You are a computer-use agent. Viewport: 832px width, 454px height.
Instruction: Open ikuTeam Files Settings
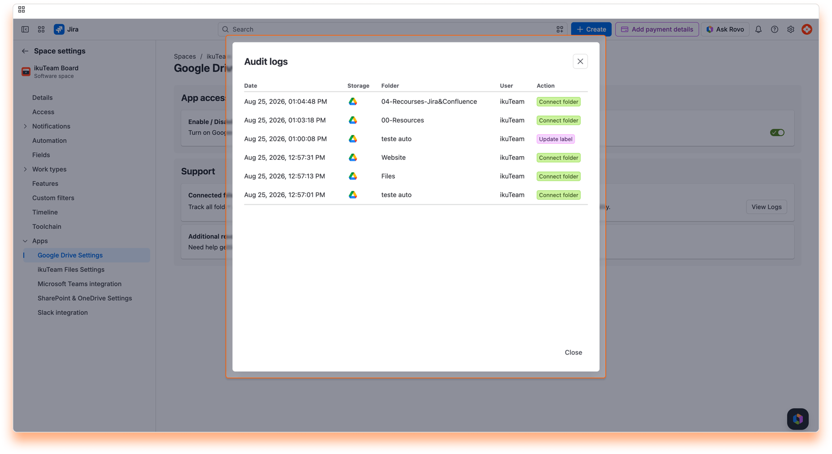click(71, 270)
